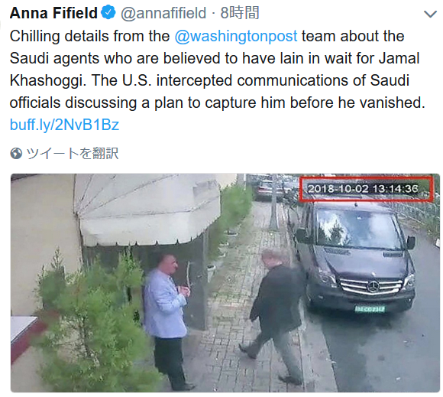Screen dimensions: 443x397
Task: Click ツイートを翻訳 to translate tweet
Action: coord(73,154)
